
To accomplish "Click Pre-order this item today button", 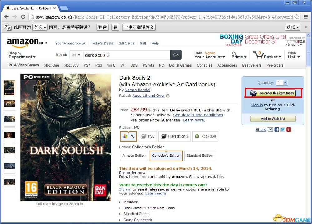I will [x=273, y=93].
